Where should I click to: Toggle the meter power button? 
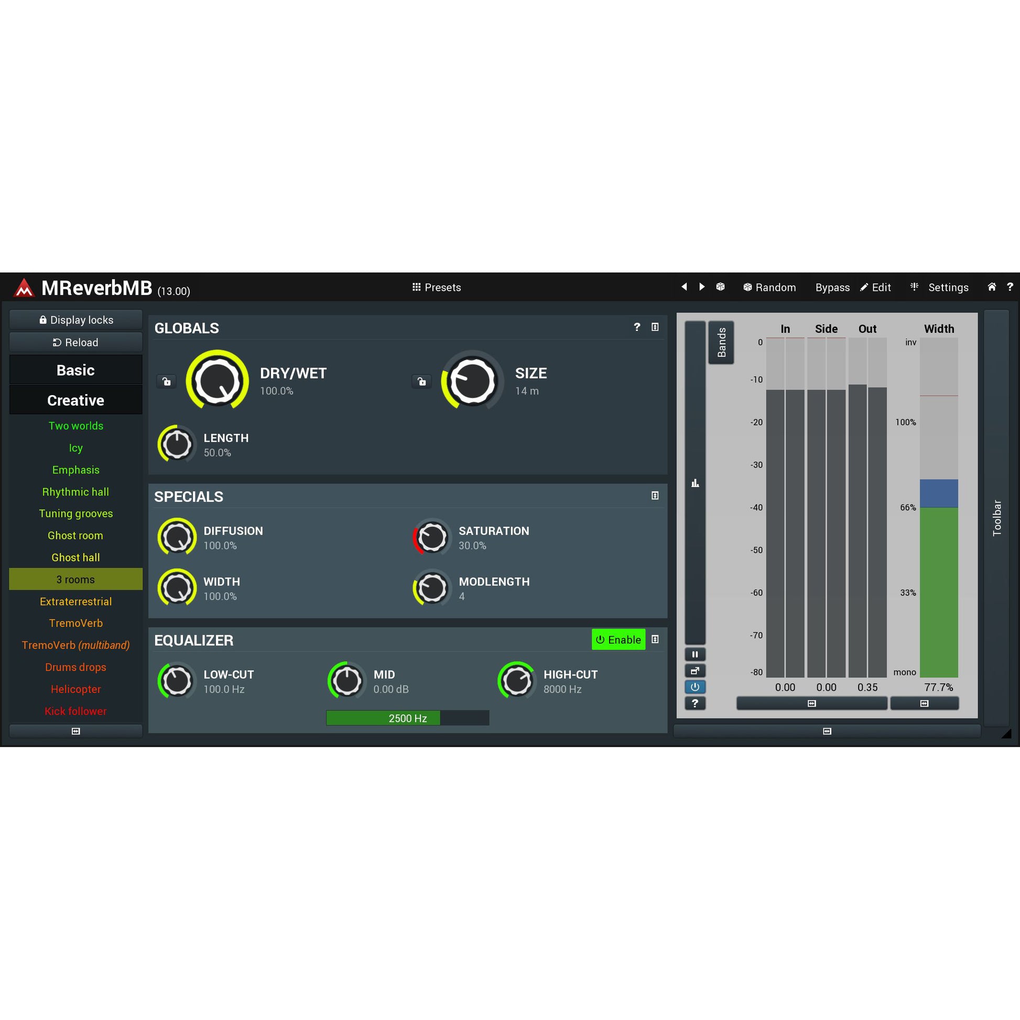point(695,687)
